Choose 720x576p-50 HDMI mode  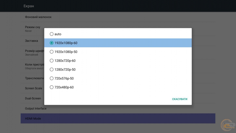(51, 78)
